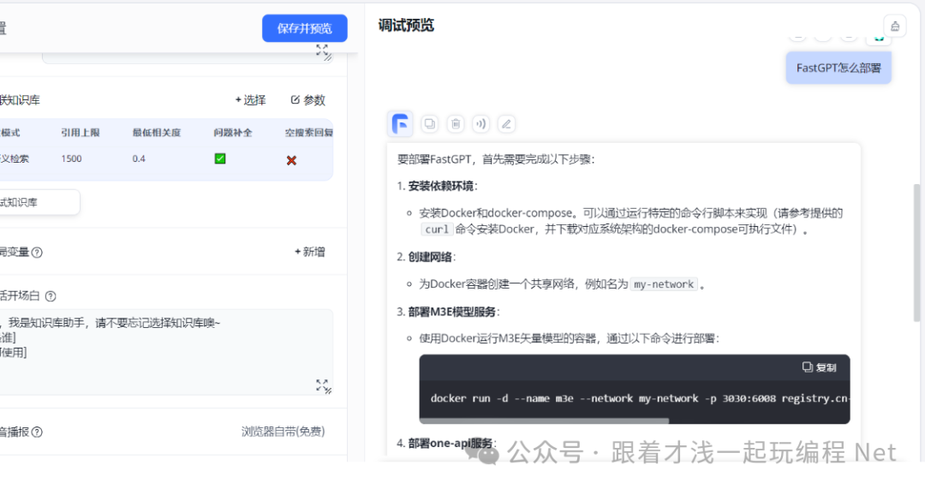Click the FastGPT怎么部署 user message bubble

[838, 68]
